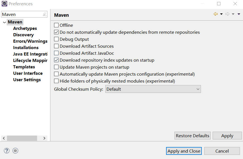The width and height of the screenshot is (243, 159).
Task: Open the Global Checksum Policy dropdown
Action: [153, 89]
